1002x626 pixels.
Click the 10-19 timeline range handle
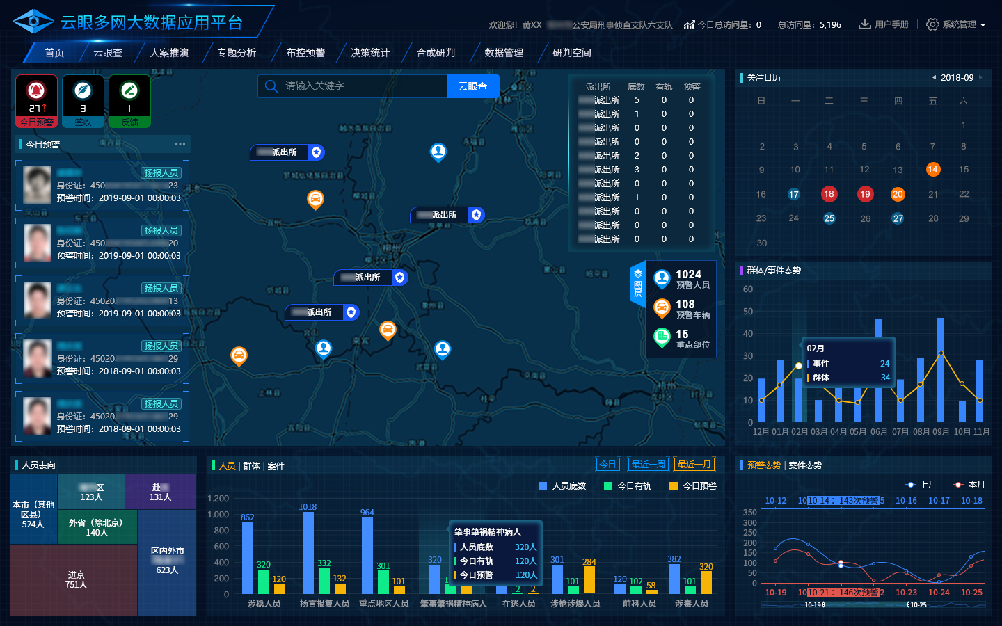pos(824,604)
